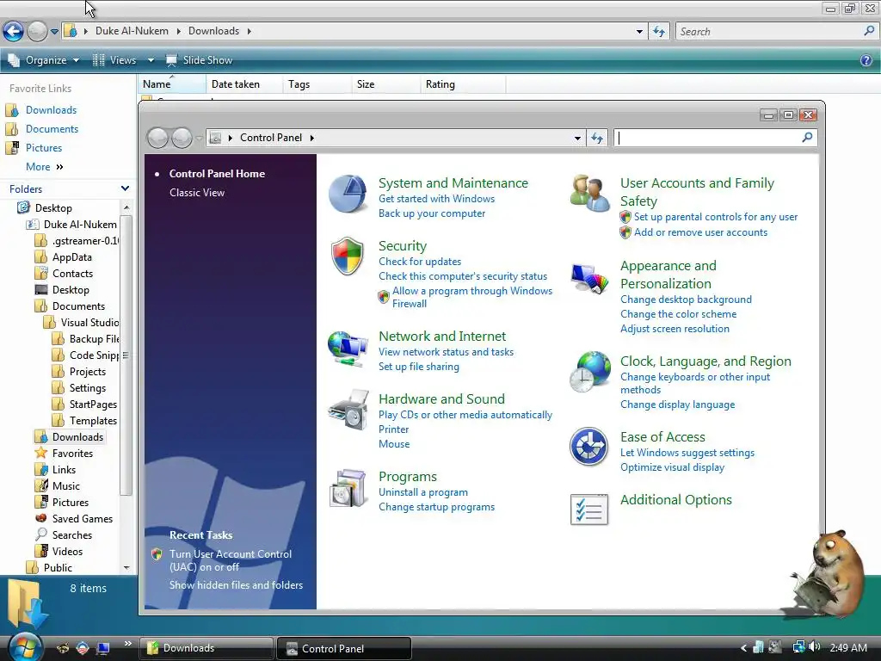881x661 pixels.
Task: Sort by the Date taken column header
Action: coord(244,84)
